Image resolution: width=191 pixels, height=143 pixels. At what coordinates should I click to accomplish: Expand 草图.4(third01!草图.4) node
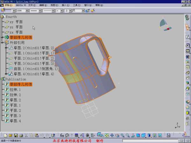click(6, 74)
